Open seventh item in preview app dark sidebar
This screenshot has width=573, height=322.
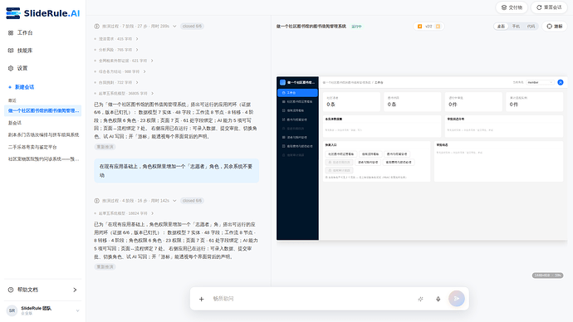pyautogui.click(x=297, y=146)
